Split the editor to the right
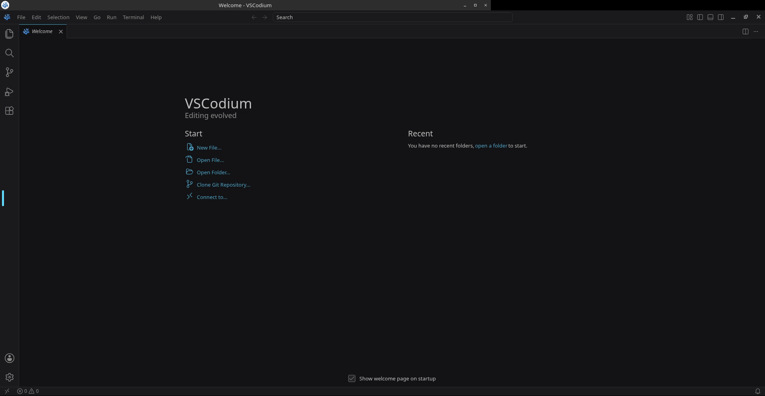 (745, 32)
